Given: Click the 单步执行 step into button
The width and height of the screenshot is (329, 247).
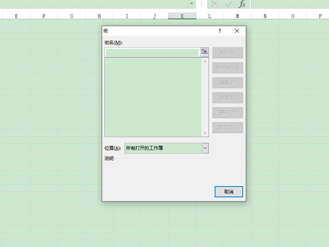Looking at the screenshot, I should pos(227,68).
